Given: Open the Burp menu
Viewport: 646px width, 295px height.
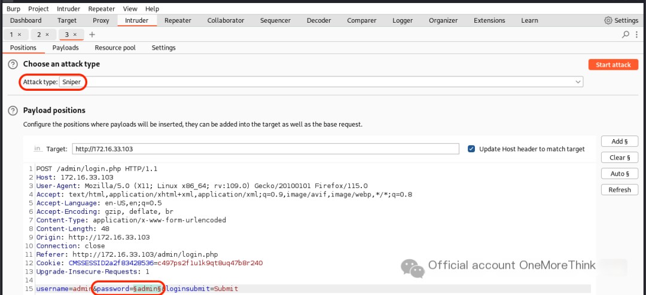Looking at the screenshot, I should tap(14, 8).
